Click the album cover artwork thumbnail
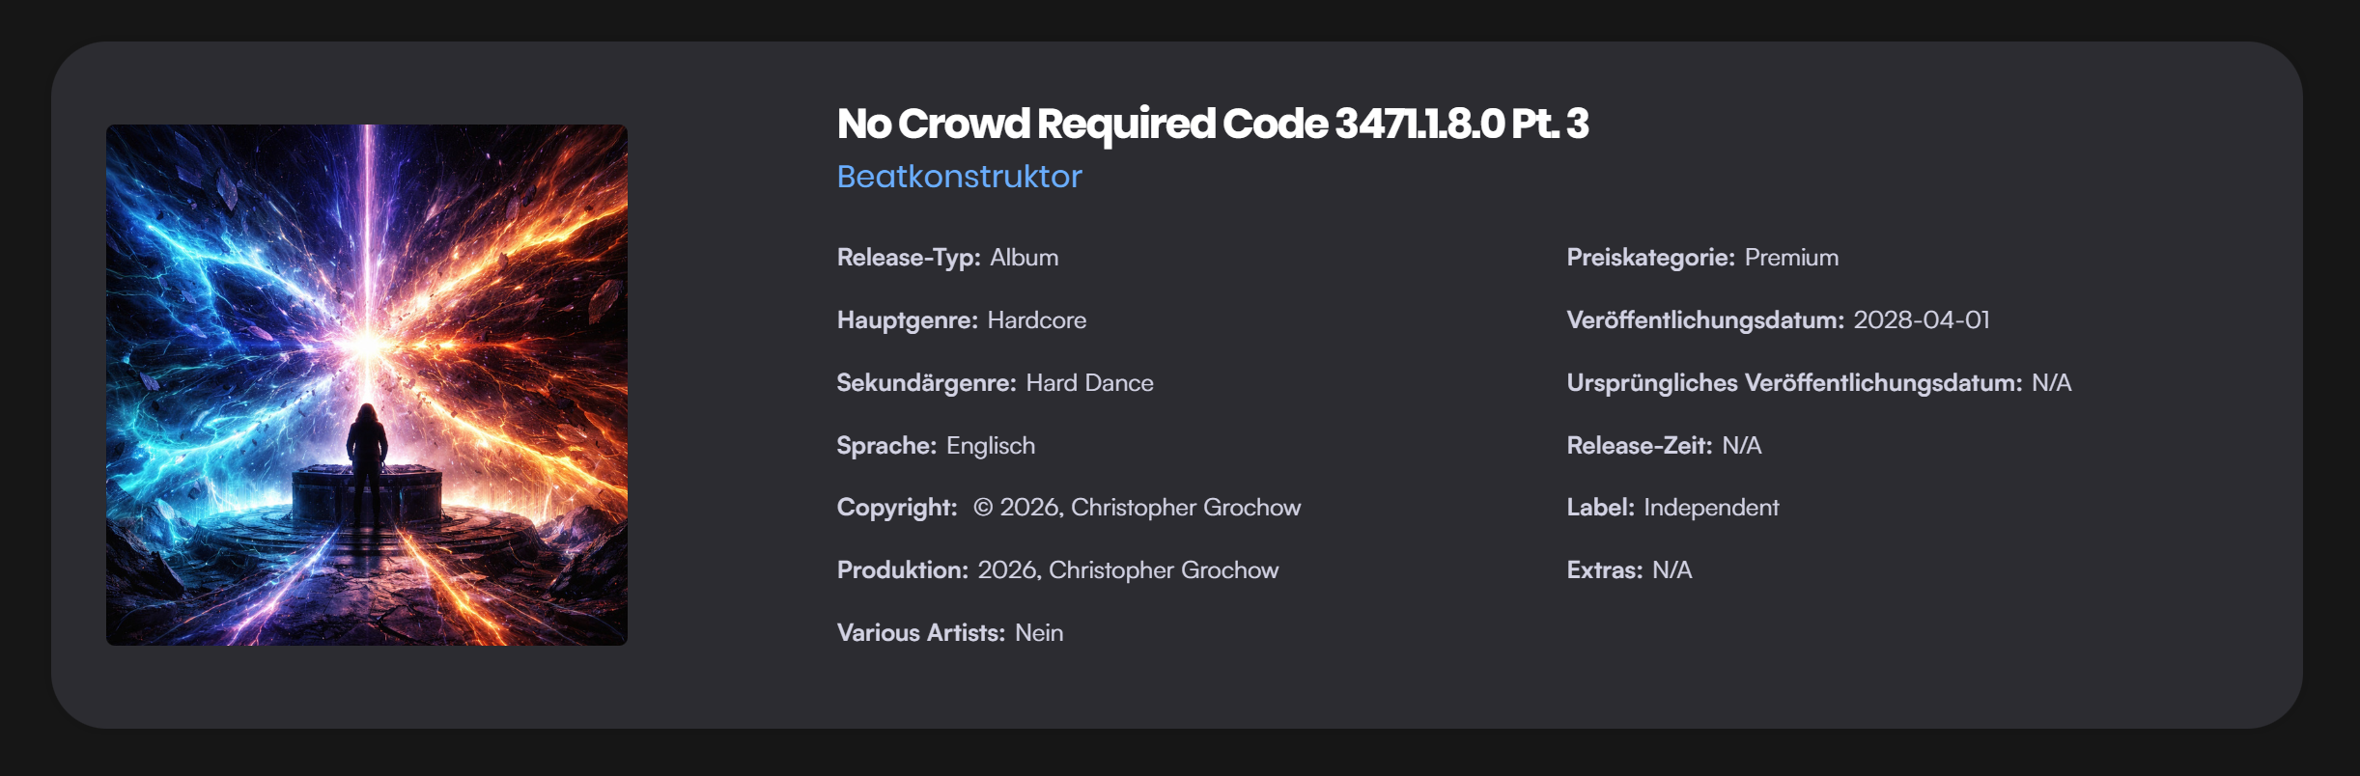 coord(367,385)
